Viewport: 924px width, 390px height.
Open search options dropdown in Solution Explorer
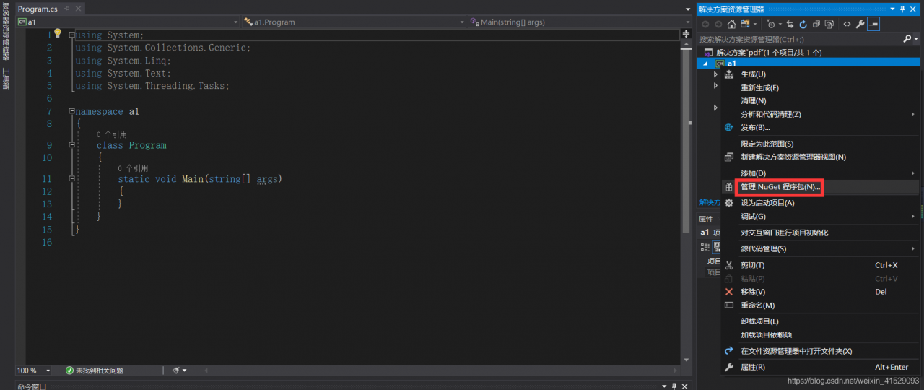(x=915, y=39)
